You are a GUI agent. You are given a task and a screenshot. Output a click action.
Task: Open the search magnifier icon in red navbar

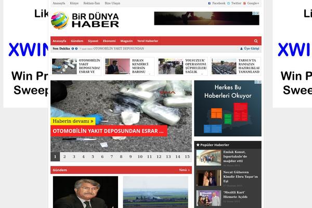(x=256, y=41)
